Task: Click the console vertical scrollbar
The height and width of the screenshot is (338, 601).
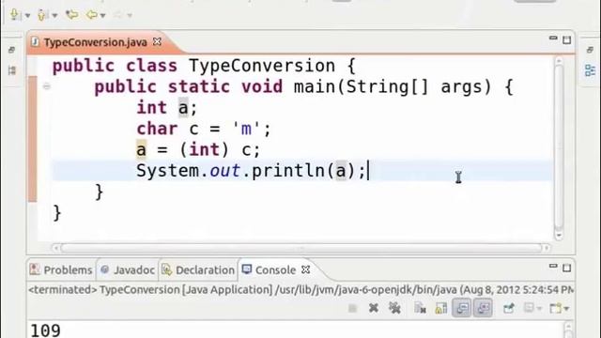Action: point(568,330)
